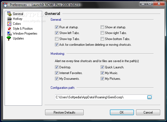Maximize the Preferences window
The height and width of the screenshot is (122, 167).
[x=150, y=4]
